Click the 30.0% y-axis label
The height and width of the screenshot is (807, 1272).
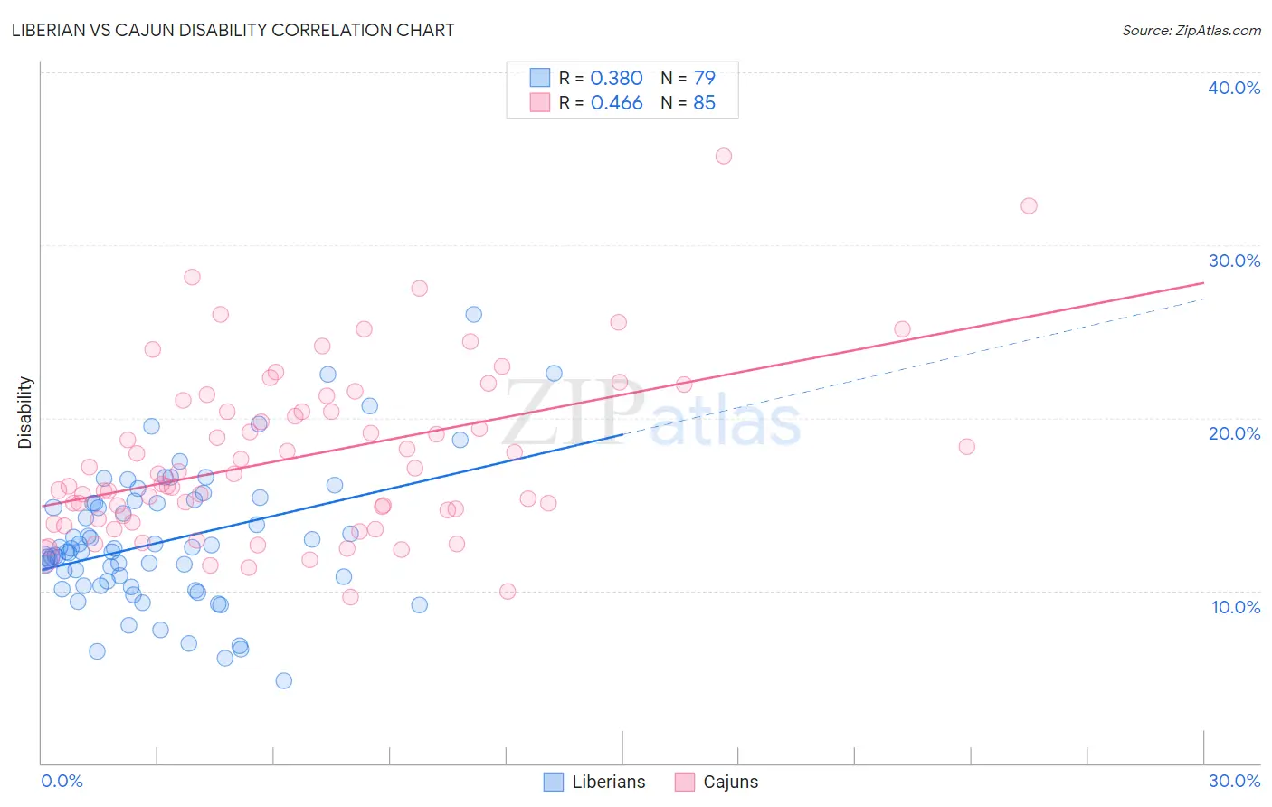pyautogui.click(x=1234, y=261)
